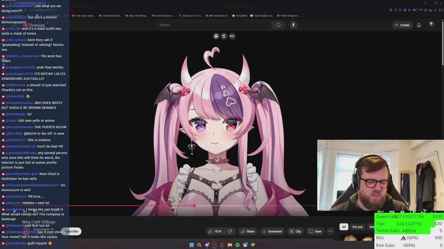The width and height of the screenshot is (444, 249).
Task: Start voice search with the microphone icon
Action: coord(293,25)
